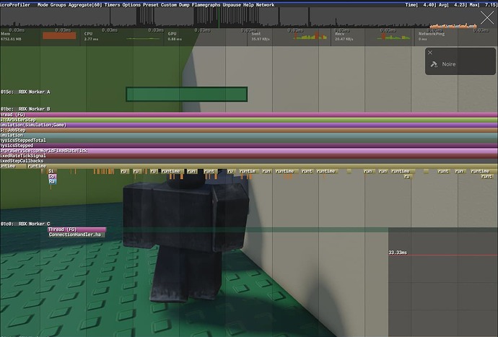Select the ConnectionHandler.ha block
The image size is (498, 337).
(x=77, y=235)
